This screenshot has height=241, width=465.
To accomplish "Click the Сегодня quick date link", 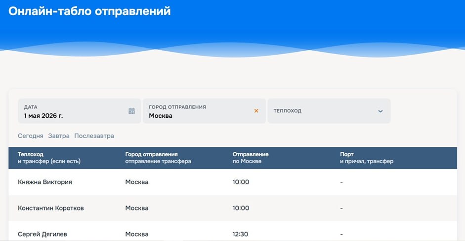I will point(31,136).
